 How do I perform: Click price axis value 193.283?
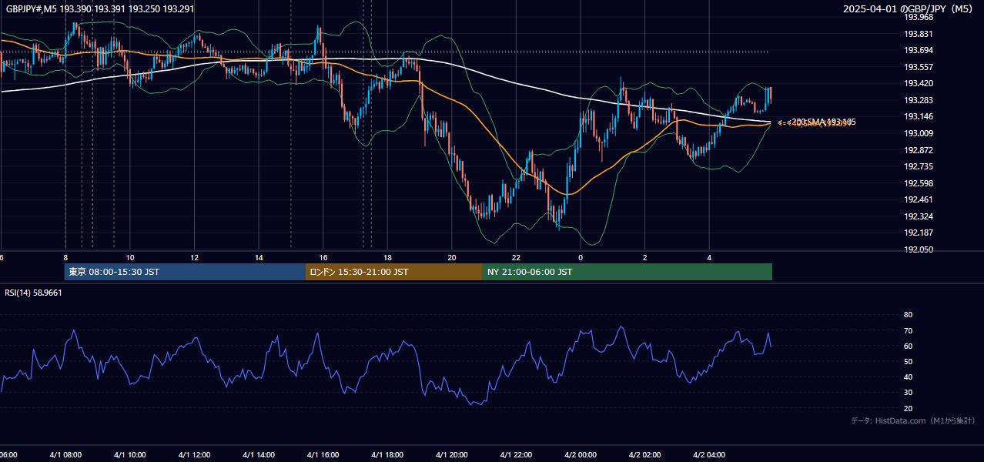918,100
